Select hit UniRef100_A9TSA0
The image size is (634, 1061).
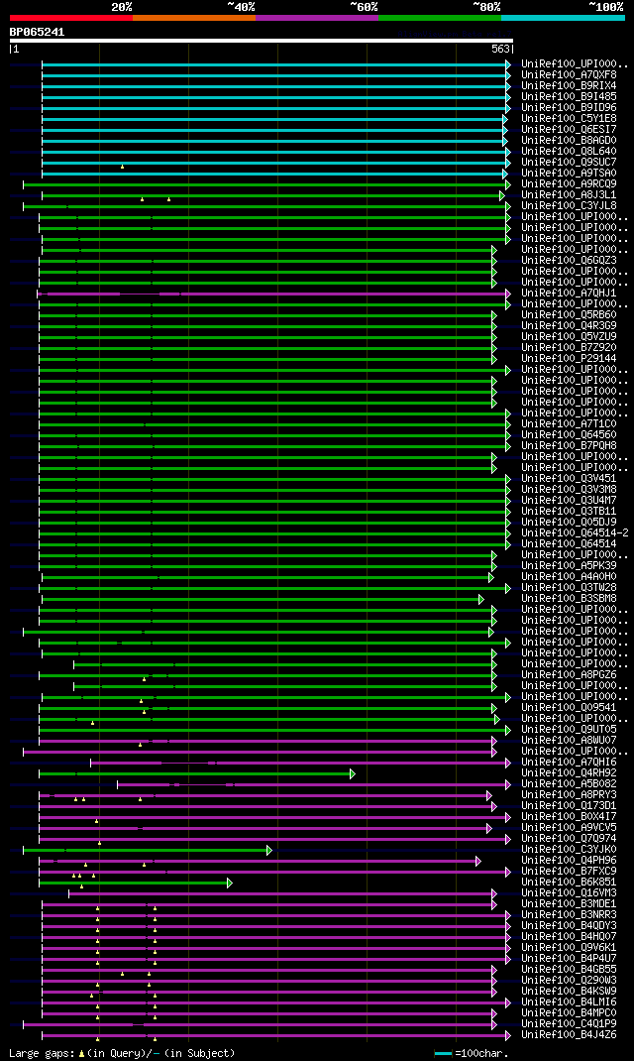569,174
